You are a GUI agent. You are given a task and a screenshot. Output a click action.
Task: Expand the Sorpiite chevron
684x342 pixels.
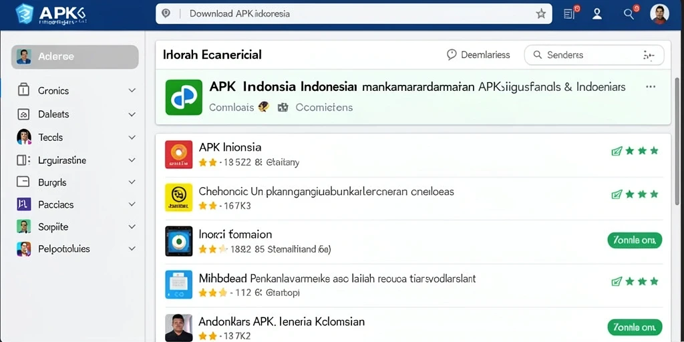tap(132, 227)
